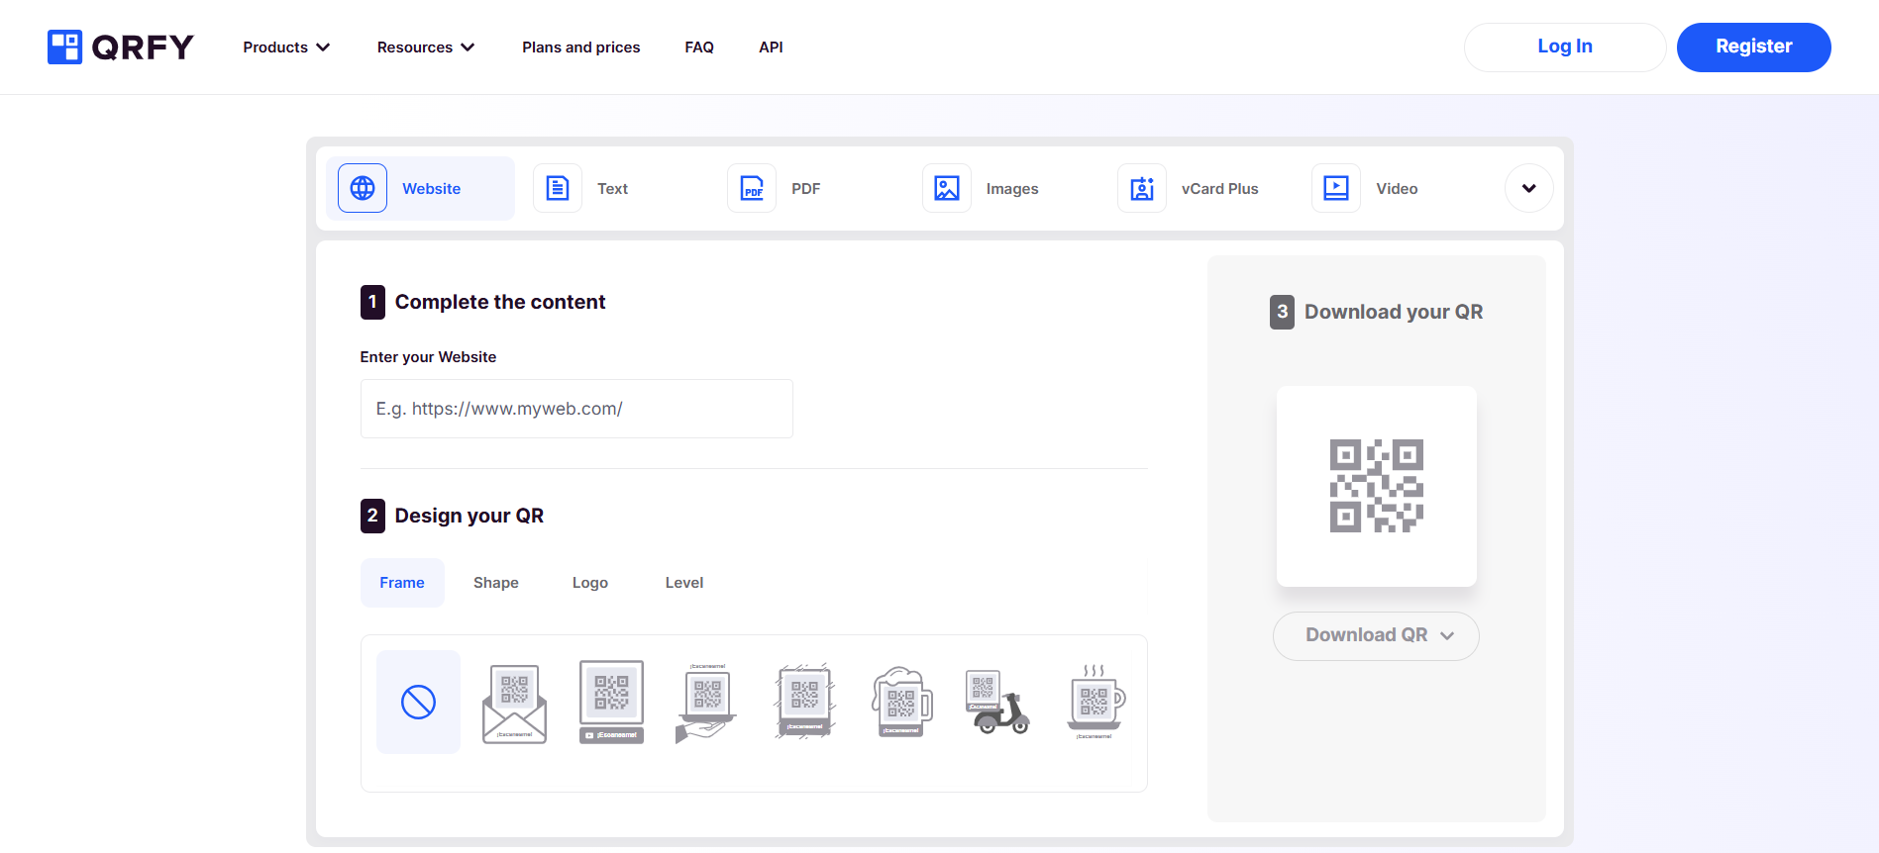Image resolution: width=1879 pixels, height=853 pixels.
Task: Select the Images tab label
Action: (1012, 188)
